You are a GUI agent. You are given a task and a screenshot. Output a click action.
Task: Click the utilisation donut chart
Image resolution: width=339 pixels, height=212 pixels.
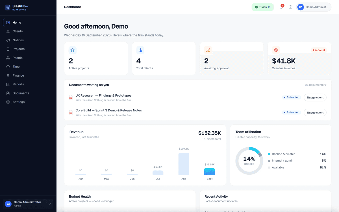(249, 161)
